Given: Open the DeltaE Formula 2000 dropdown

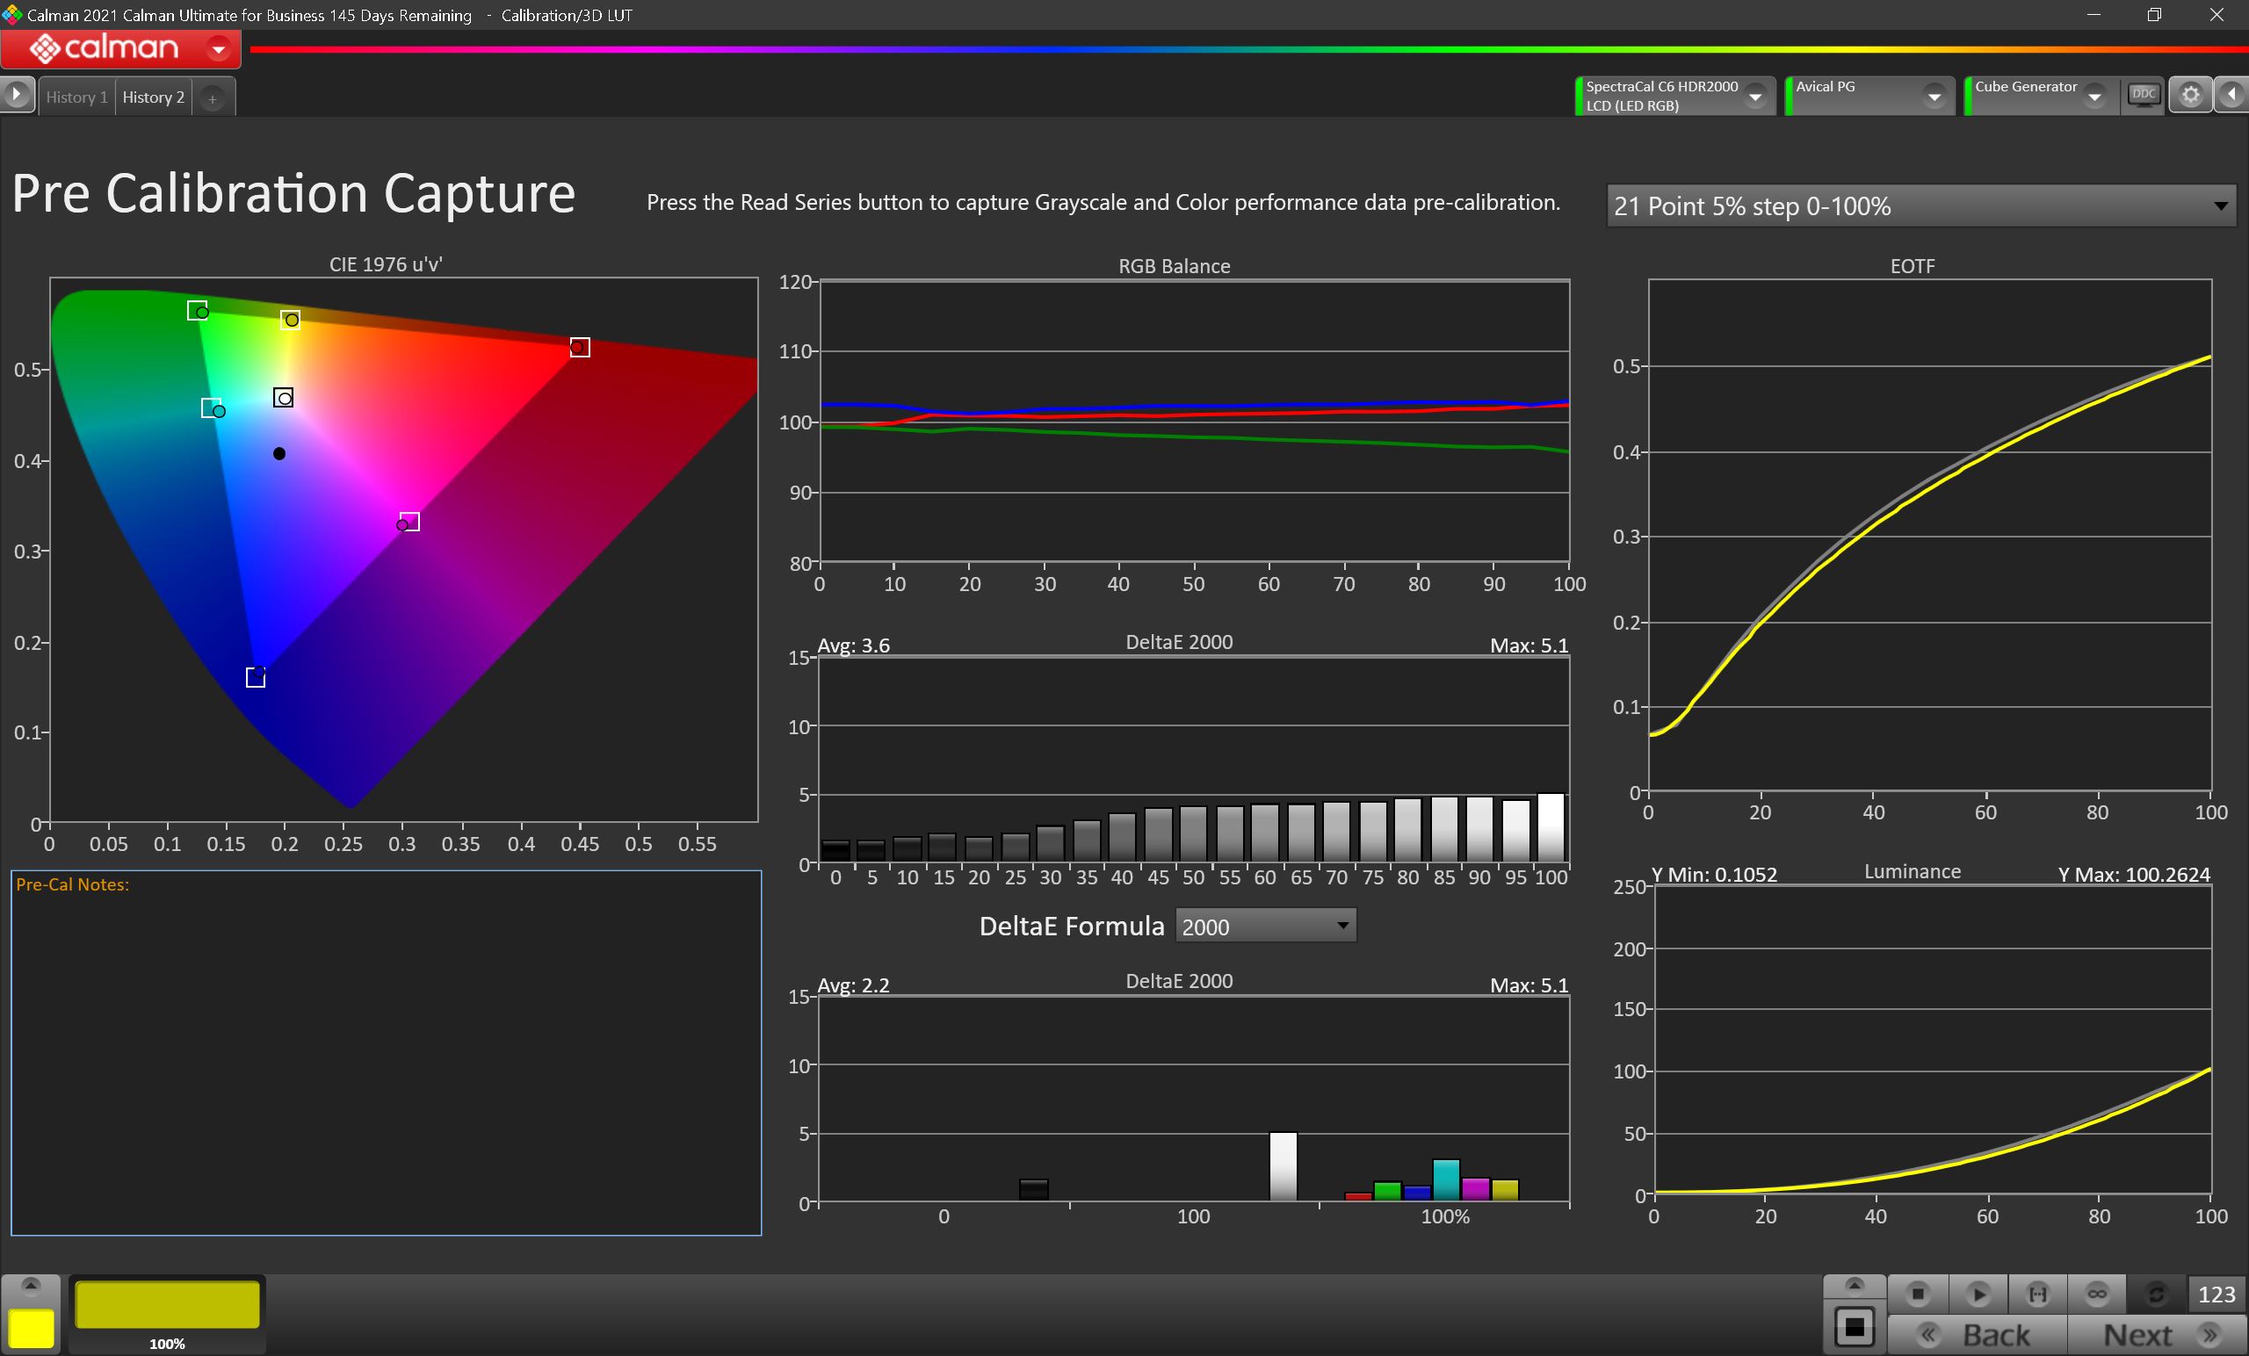Looking at the screenshot, I should pyautogui.click(x=1265, y=927).
